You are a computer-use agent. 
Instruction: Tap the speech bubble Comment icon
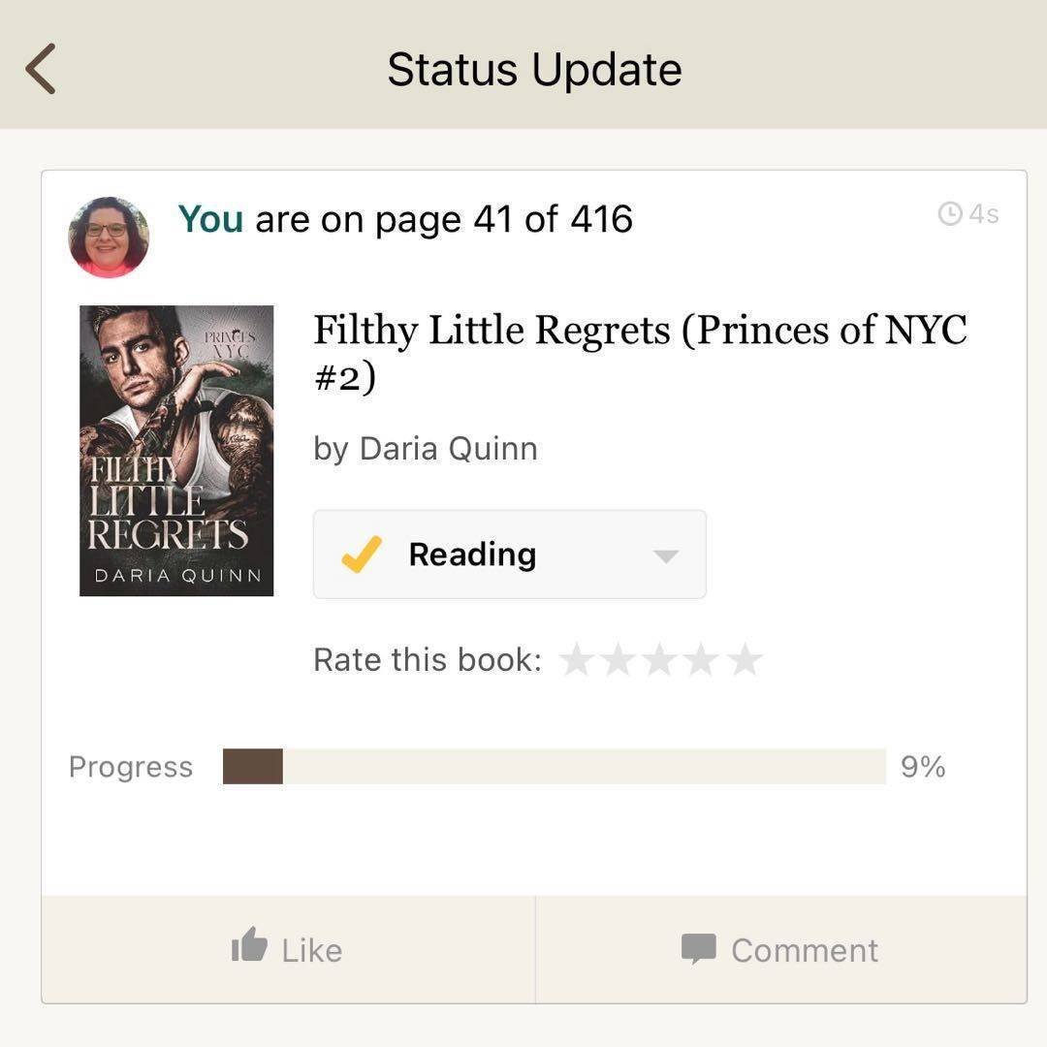pyautogui.click(x=699, y=949)
